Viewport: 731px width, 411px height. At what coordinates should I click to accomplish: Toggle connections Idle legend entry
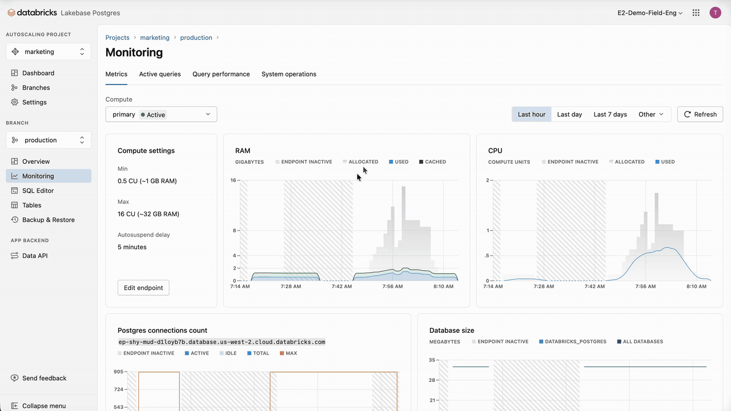pos(228,353)
